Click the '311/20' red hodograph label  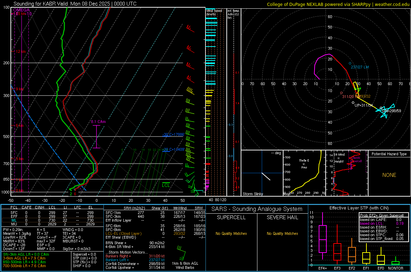coord(348,97)
